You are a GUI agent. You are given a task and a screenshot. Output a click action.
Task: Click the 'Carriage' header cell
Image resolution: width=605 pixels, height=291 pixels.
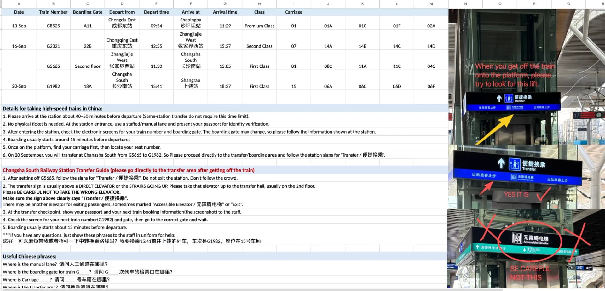click(x=294, y=12)
